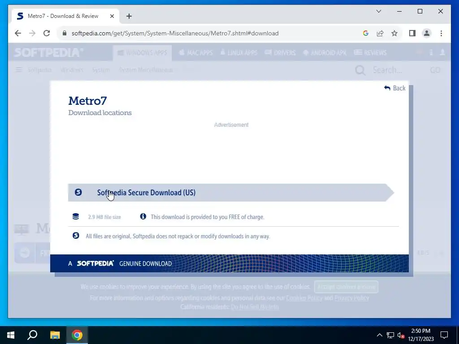Click the '2.9 MB file size' text
Image resolution: width=459 pixels, height=344 pixels.
pos(104,217)
